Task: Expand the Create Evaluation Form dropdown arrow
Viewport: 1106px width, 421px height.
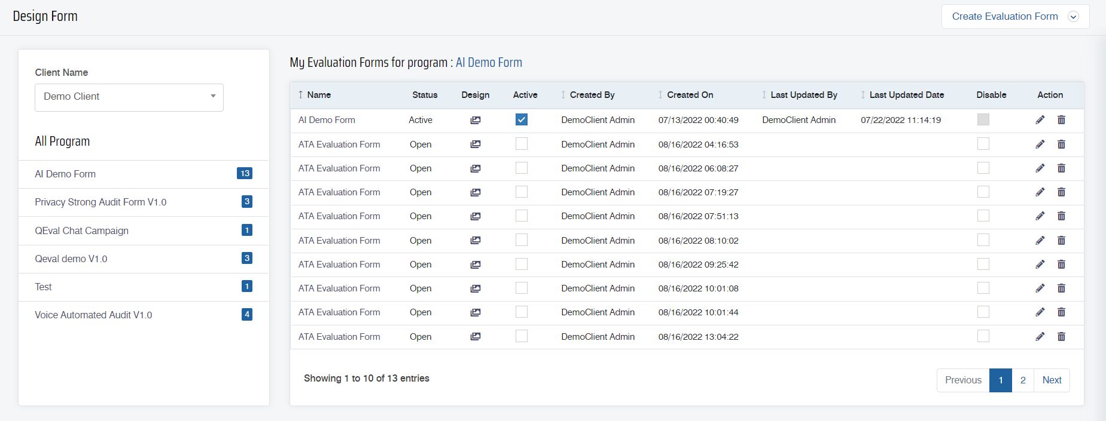Action: point(1073,17)
